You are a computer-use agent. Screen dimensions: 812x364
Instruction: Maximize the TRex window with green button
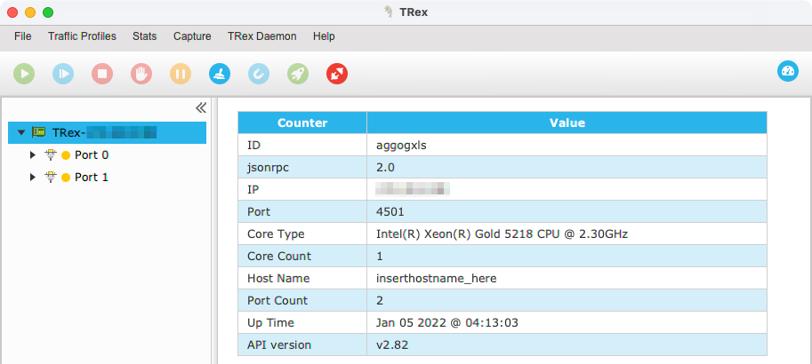coord(48,12)
